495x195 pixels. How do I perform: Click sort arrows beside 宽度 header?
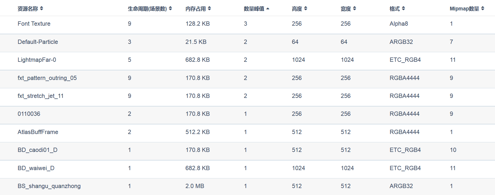click(355, 9)
